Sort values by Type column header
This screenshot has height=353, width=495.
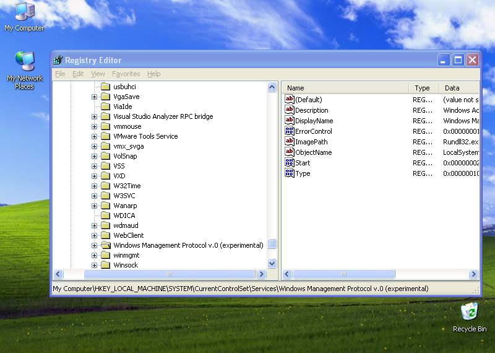click(424, 88)
